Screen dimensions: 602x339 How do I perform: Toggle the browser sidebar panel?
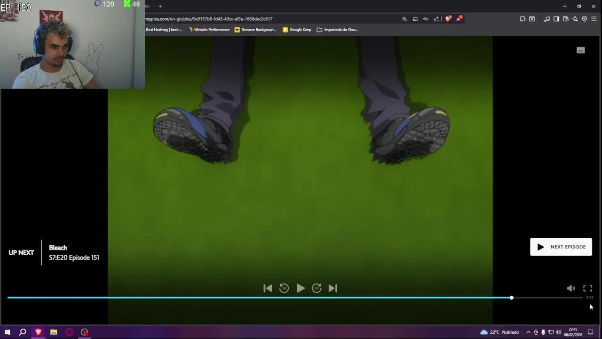556,19
